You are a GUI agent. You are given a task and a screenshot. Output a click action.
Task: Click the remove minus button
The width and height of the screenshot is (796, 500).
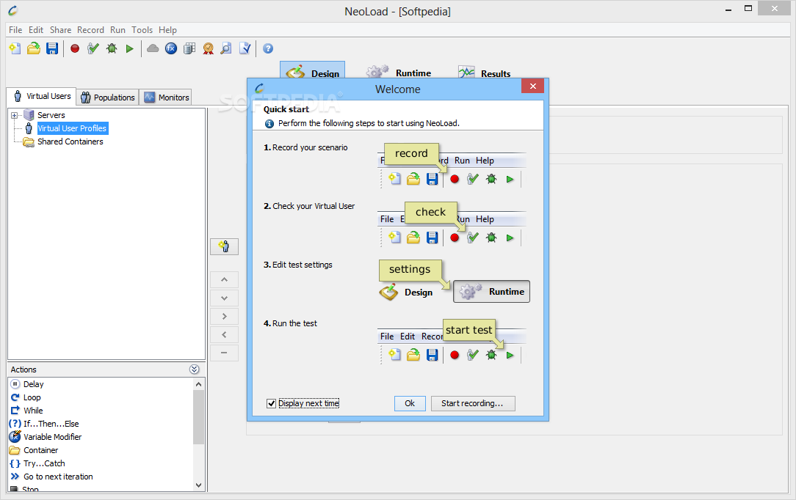[225, 353]
